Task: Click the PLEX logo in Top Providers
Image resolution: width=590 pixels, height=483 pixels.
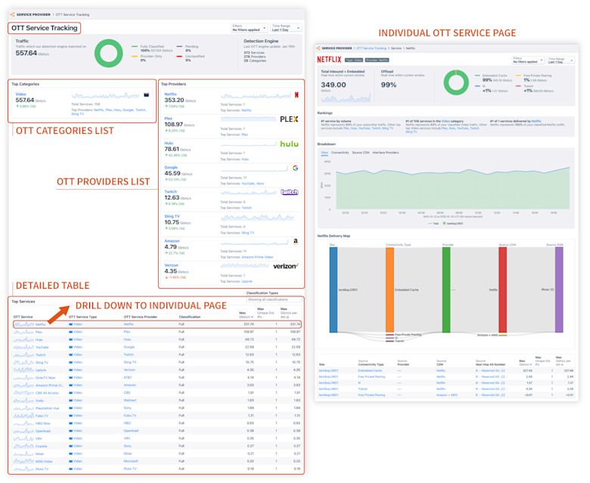Action: pyautogui.click(x=289, y=119)
